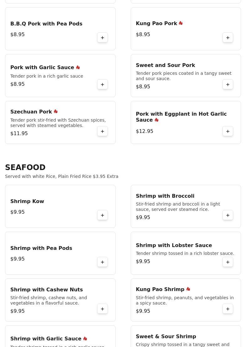Click spicy icon next to Kung Pao Shrimp

click(188, 289)
